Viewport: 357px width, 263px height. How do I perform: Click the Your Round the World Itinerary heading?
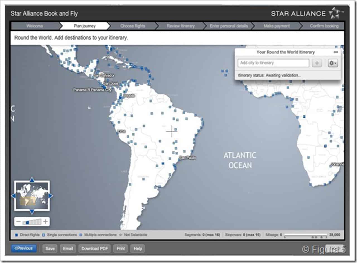(x=285, y=52)
